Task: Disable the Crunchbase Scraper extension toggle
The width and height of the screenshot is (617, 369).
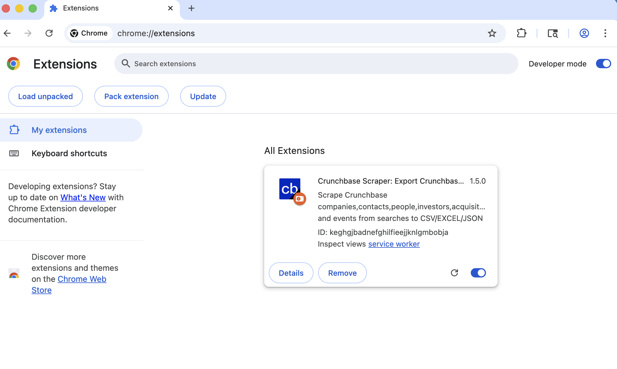Action: tap(478, 273)
